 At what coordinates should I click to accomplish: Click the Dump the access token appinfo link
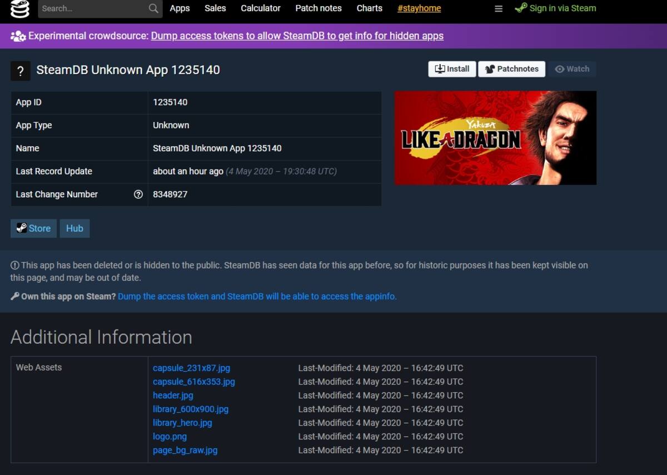tap(257, 296)
